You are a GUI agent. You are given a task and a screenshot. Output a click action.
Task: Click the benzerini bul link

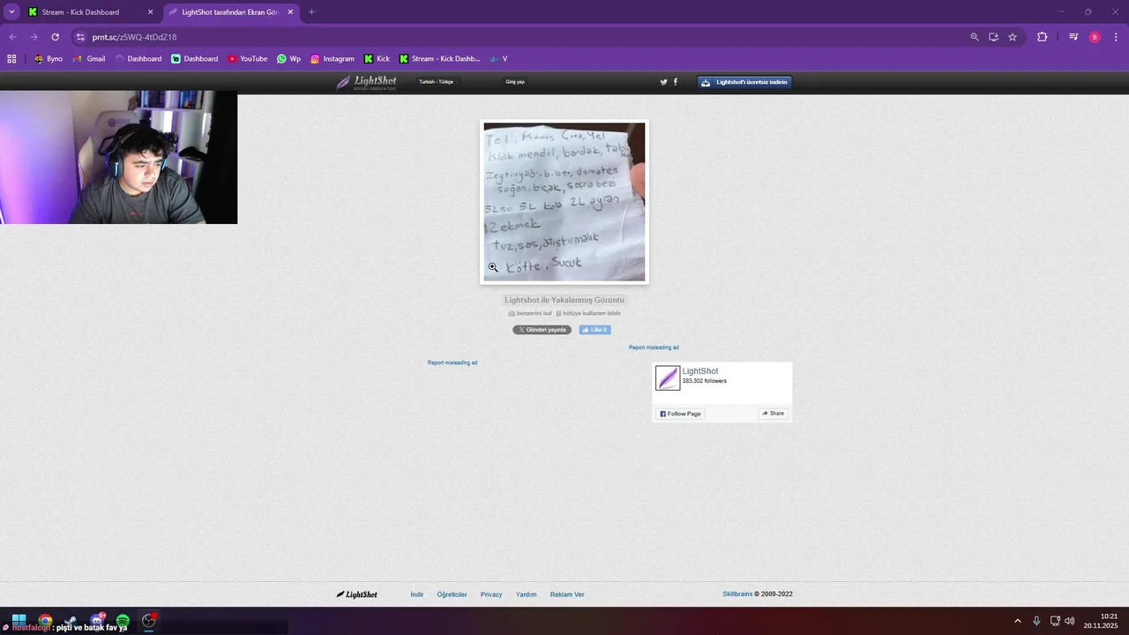530,313
